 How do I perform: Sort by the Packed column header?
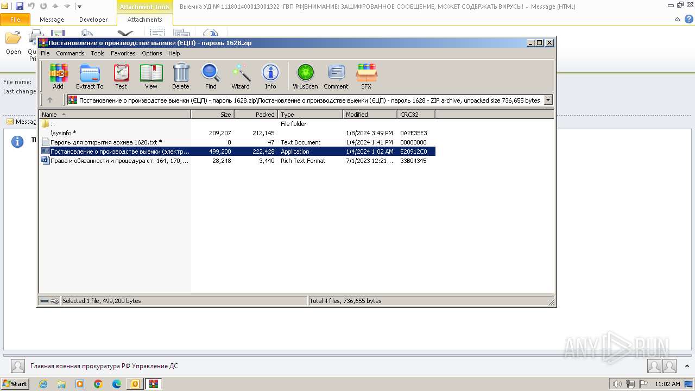click(x=256, y=115)
